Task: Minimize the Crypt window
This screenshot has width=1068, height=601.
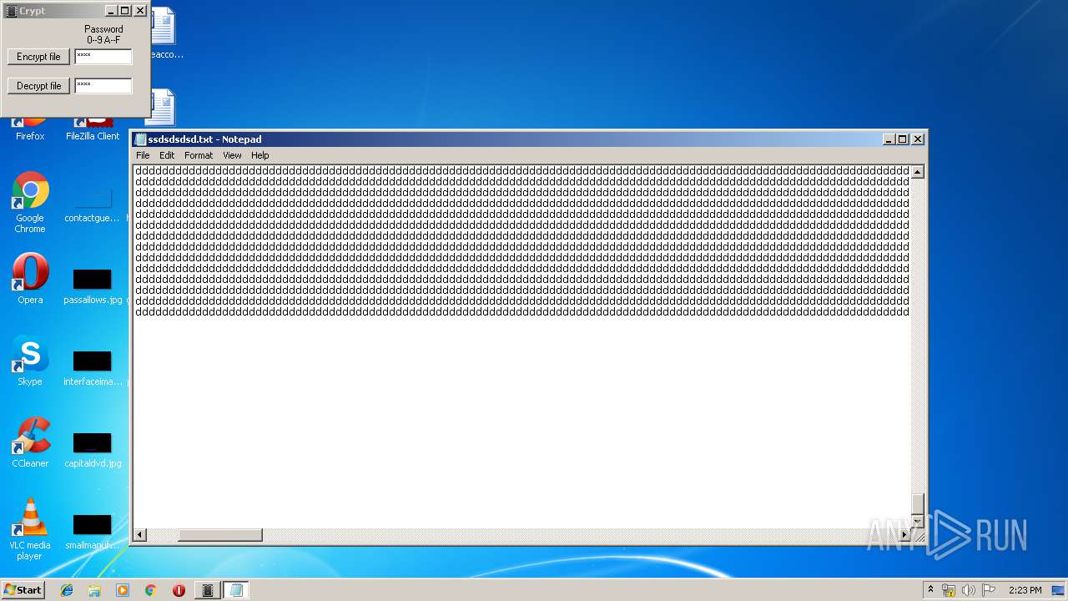Action: click(111, 11)
